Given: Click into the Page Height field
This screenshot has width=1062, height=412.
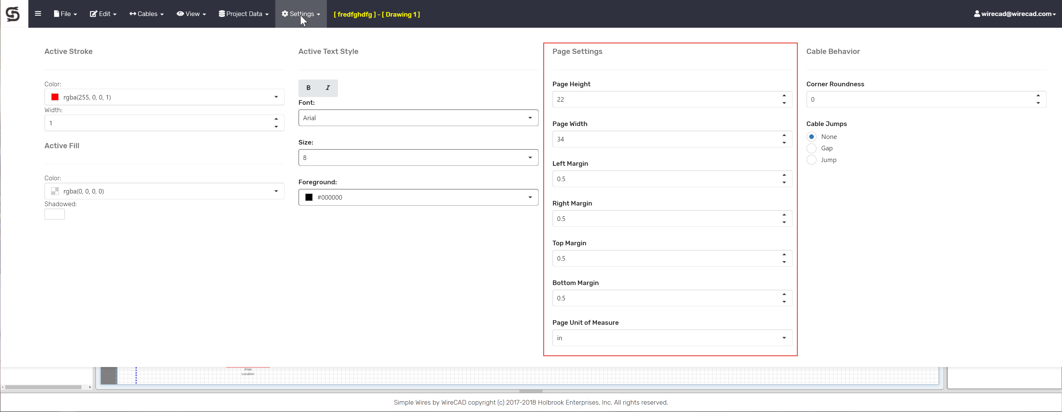Looking at the screenshot, I should coord(672,100).
